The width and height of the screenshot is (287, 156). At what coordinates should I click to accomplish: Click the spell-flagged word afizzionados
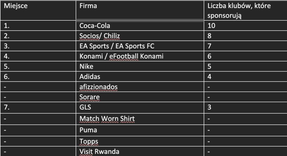(98, 87)
